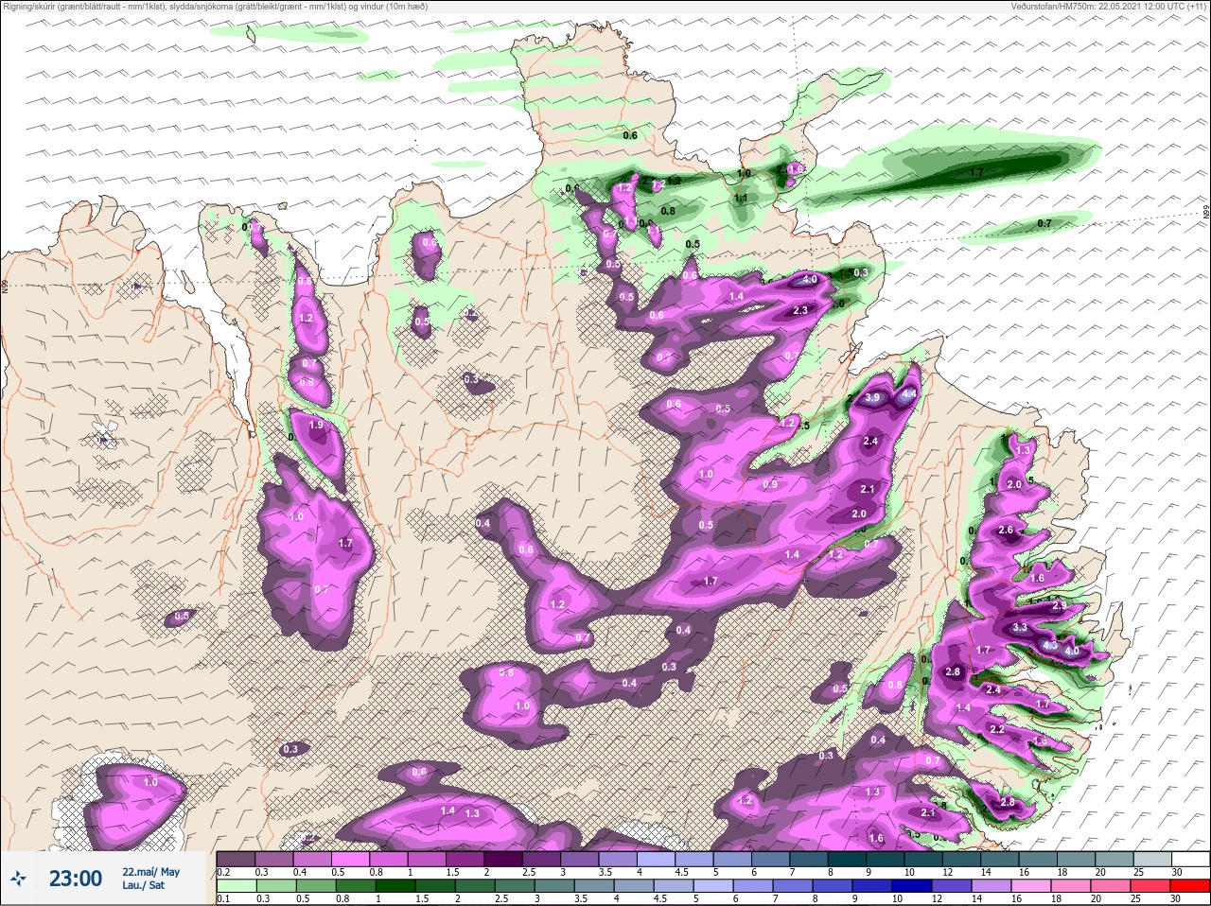Click the 3.9 precipitation value on the map
Viewport: 1211px width, 906px height.
point(872,398)
